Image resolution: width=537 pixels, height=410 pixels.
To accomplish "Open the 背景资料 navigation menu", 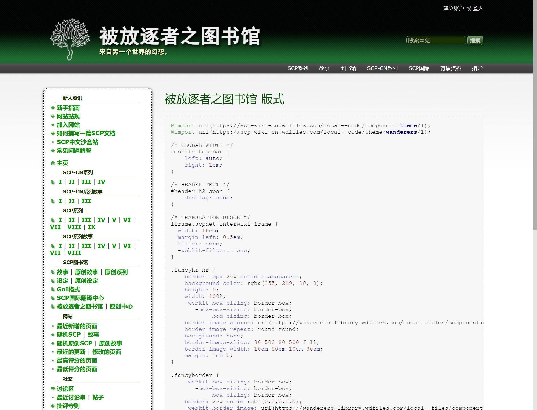I will point(450,68).
